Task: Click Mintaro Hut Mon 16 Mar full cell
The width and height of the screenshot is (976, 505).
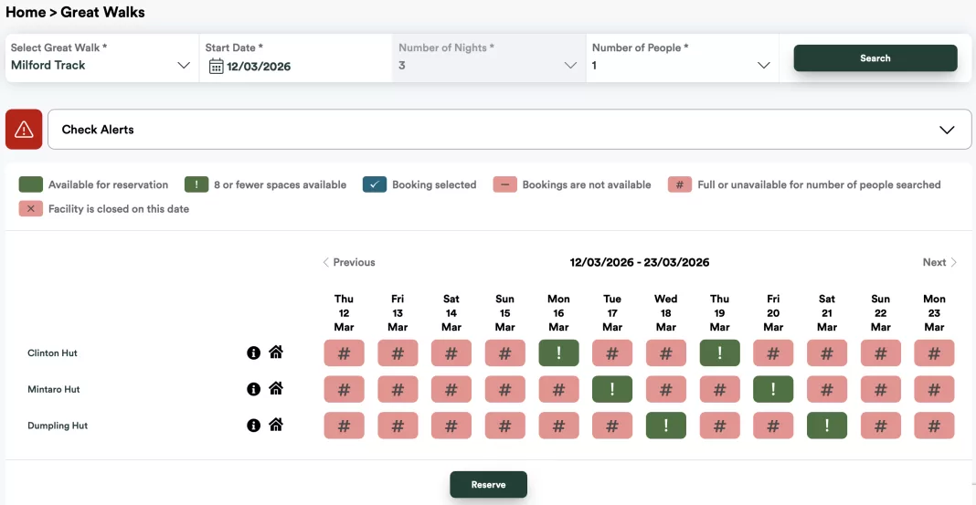Action: tap(558, 389)
